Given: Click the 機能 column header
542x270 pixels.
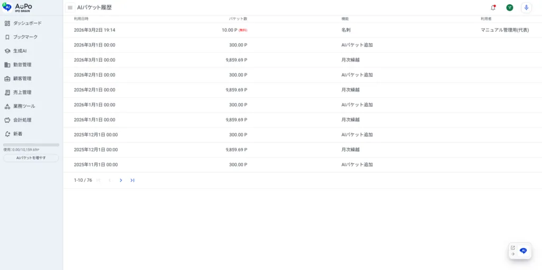Looking at the screenshot, I should [x=345, y=18].
